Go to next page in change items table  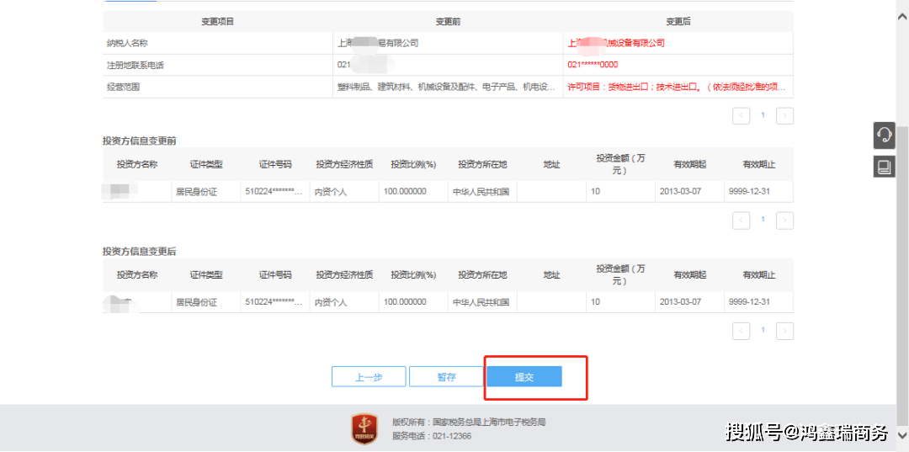coord(785,115)
